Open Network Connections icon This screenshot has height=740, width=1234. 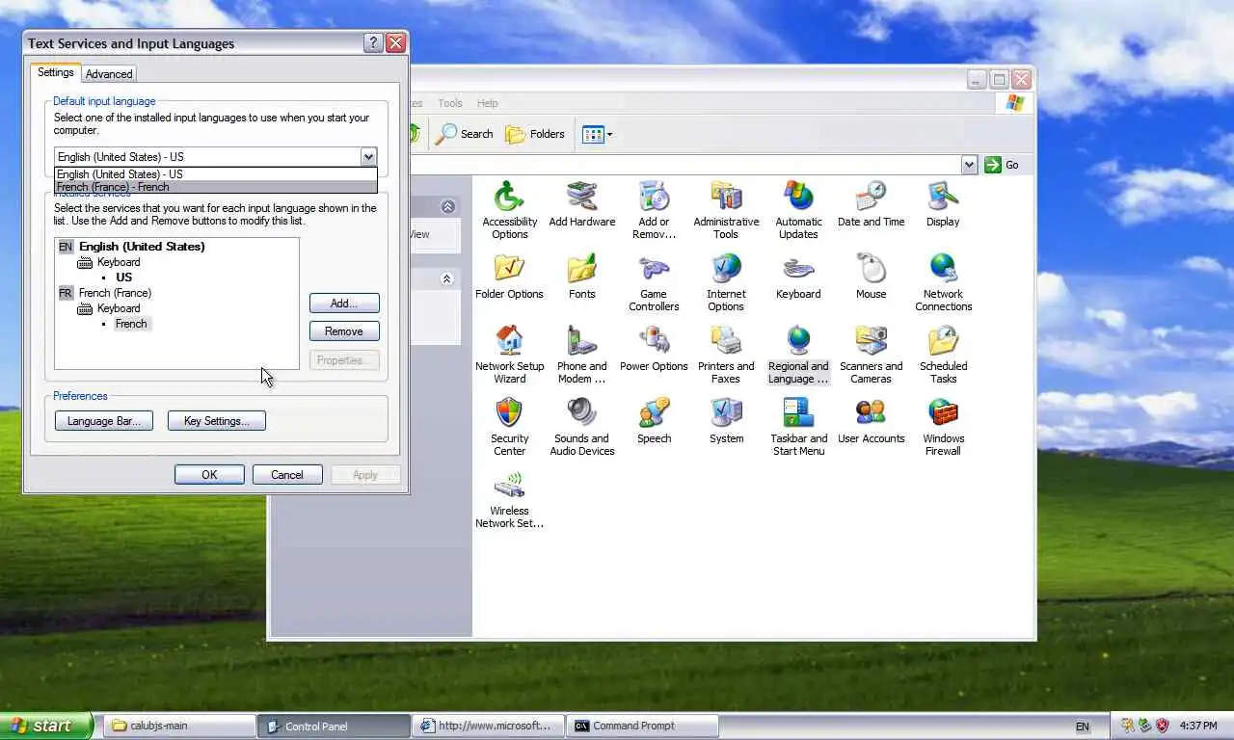[943, 281]
